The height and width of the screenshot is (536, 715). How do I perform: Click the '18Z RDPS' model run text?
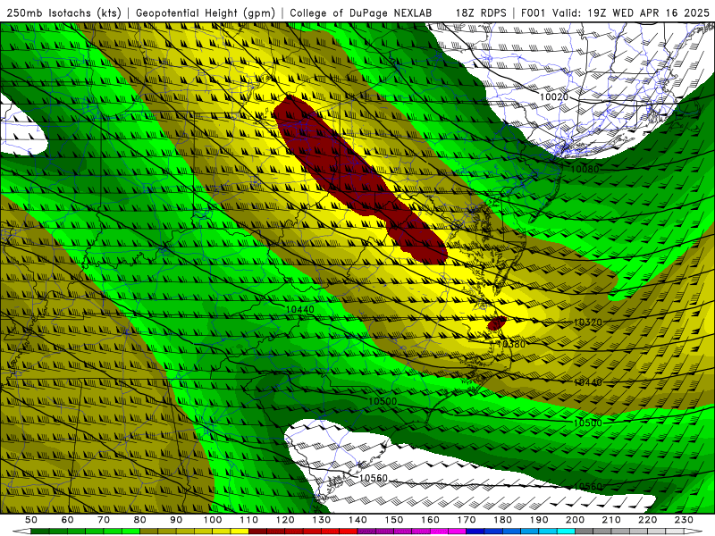(481, 13)
